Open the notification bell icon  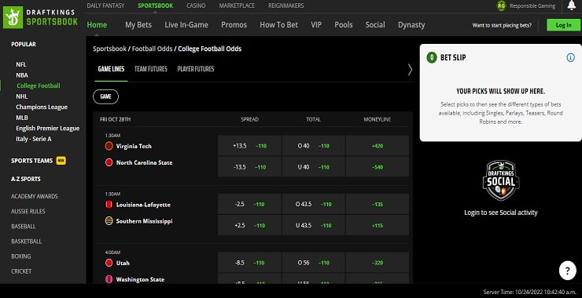572,5
